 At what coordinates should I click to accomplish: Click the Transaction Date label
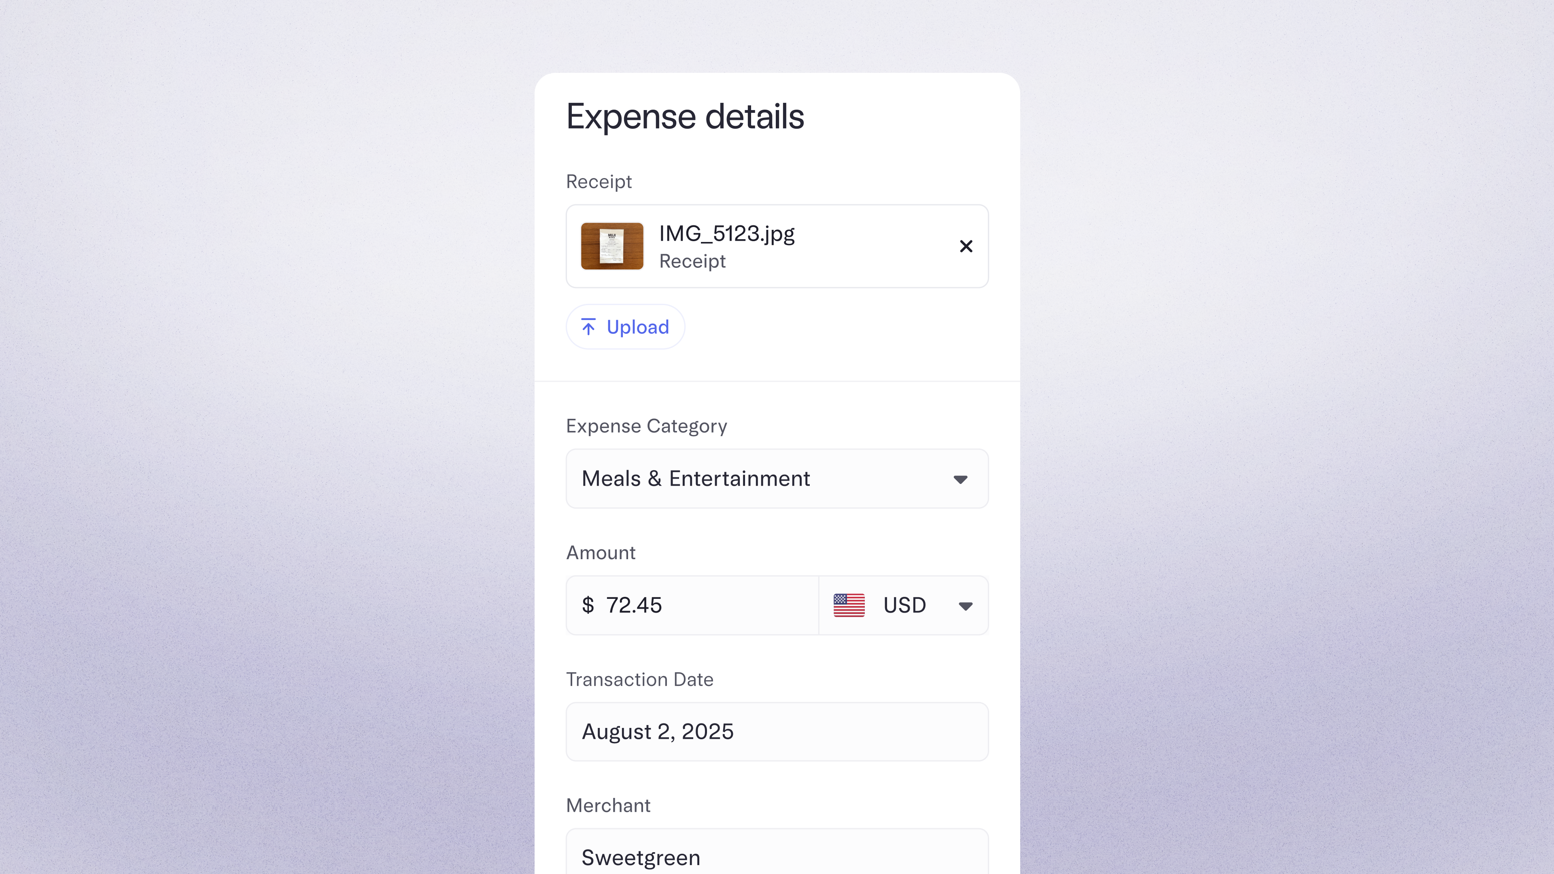click(639, 680)
